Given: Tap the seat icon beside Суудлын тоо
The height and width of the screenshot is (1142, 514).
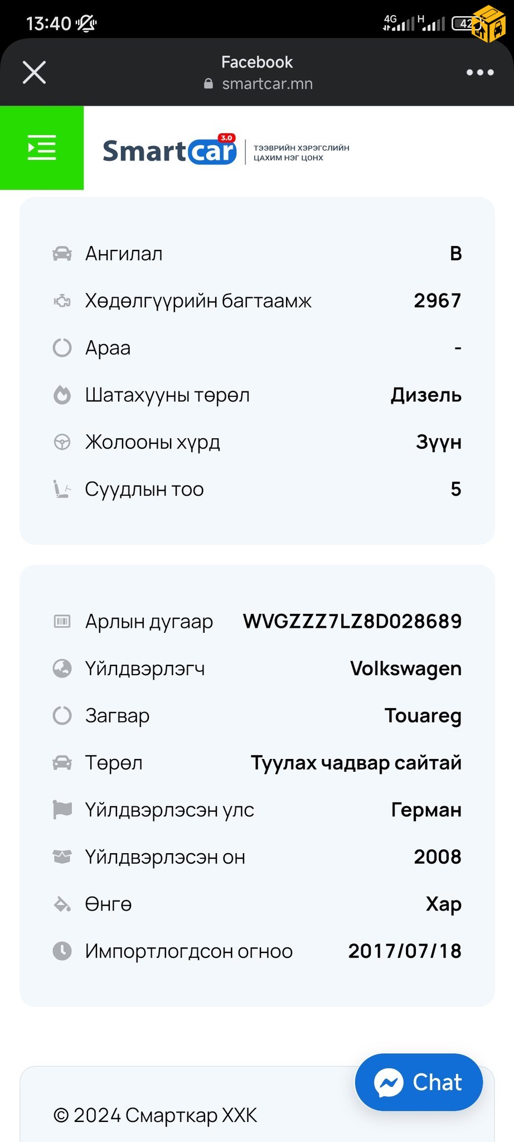Looking at the screenshot, I should tap(62, 489).
